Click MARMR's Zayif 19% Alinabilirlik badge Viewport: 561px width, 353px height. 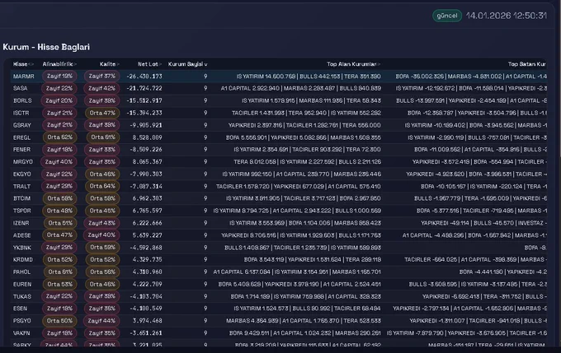[59, 76]
